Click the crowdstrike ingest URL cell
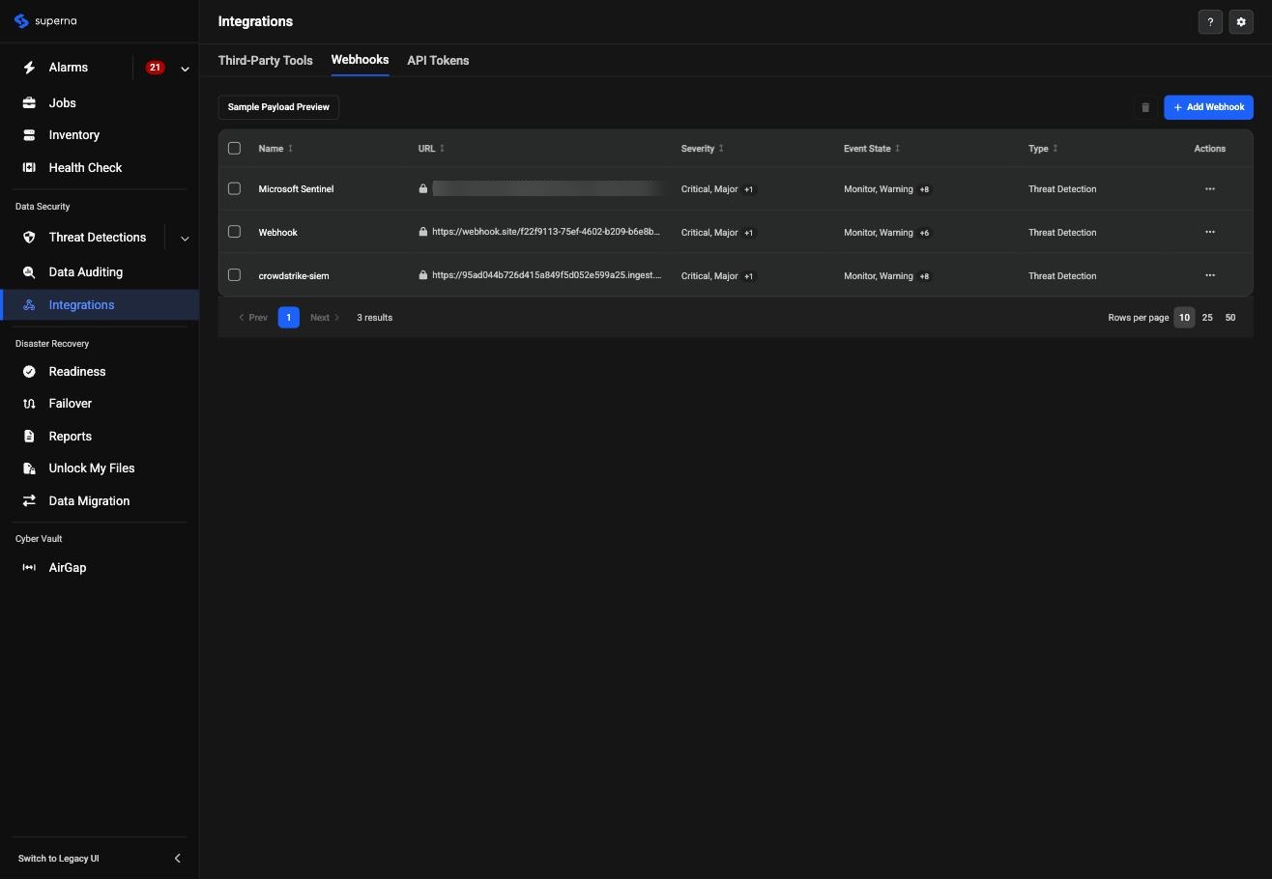Screen dimensions: 1272x879 pos(546,275)
